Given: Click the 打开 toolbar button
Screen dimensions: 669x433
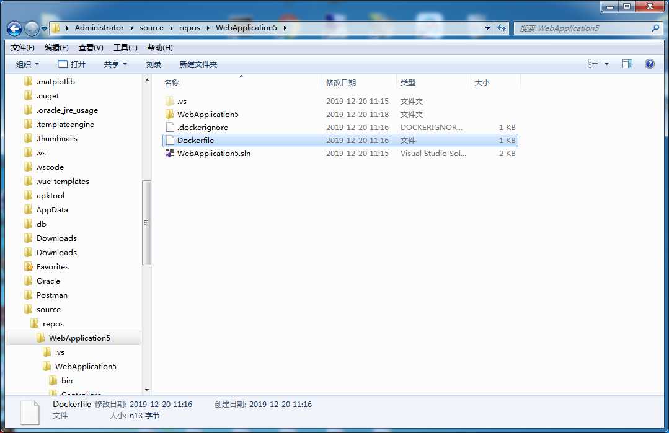Looking at the screenshot, I should click(x=72, y=64).
